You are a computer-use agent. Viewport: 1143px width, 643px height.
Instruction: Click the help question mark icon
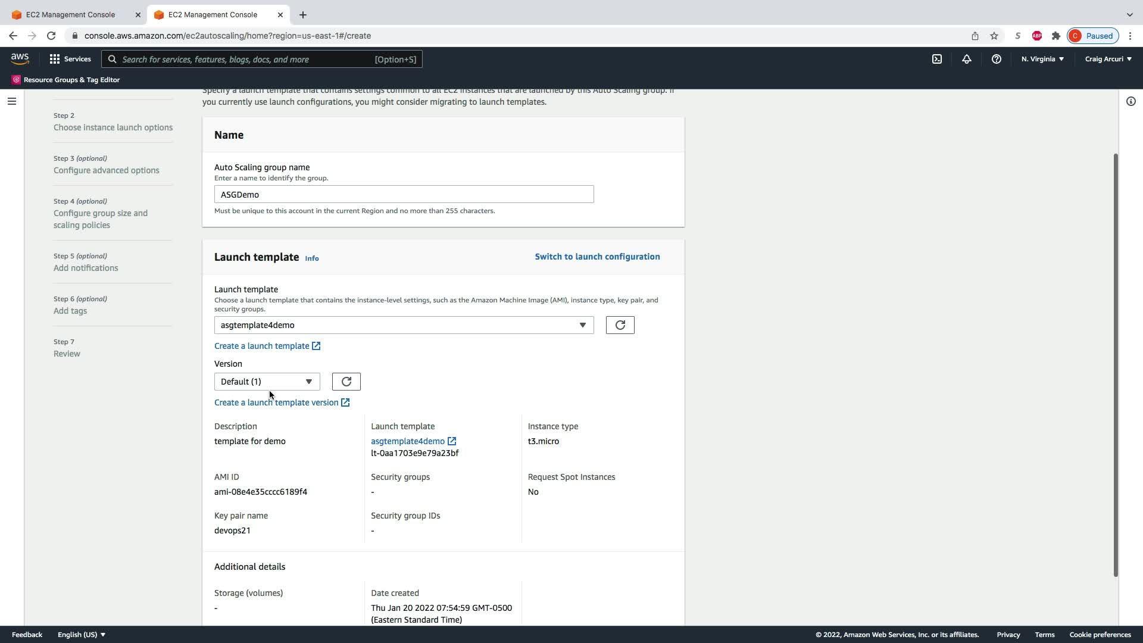[996, 59]
